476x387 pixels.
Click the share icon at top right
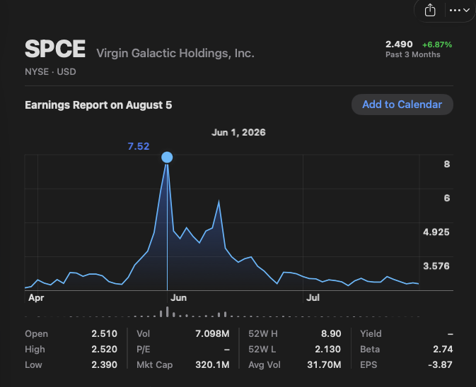pyautogui.click(x=430, y=11)
